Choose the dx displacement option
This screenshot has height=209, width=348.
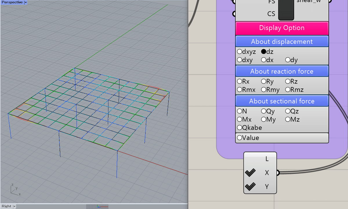(264, 60)
